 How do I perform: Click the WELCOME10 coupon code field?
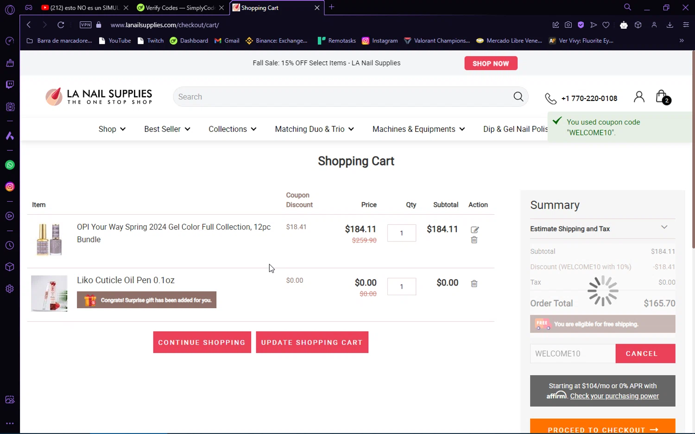click(x=573, y=353)
